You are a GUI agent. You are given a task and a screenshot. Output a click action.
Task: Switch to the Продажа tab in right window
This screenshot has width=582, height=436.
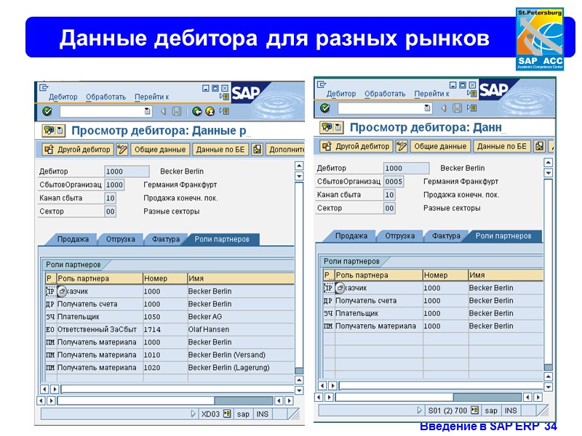click(x=351, y=235)
